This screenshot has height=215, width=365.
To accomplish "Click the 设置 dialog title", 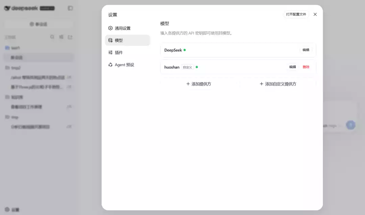I will click(x=113, y=15).
